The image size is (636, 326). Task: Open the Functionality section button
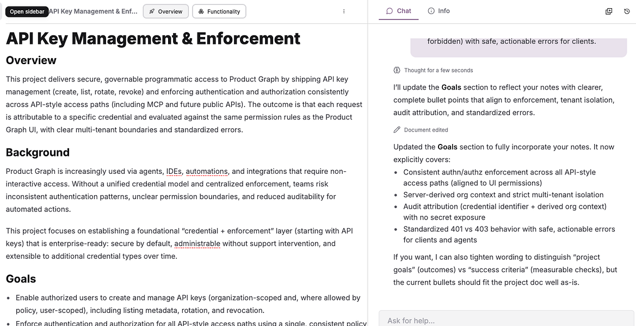[x=219, y=11]
